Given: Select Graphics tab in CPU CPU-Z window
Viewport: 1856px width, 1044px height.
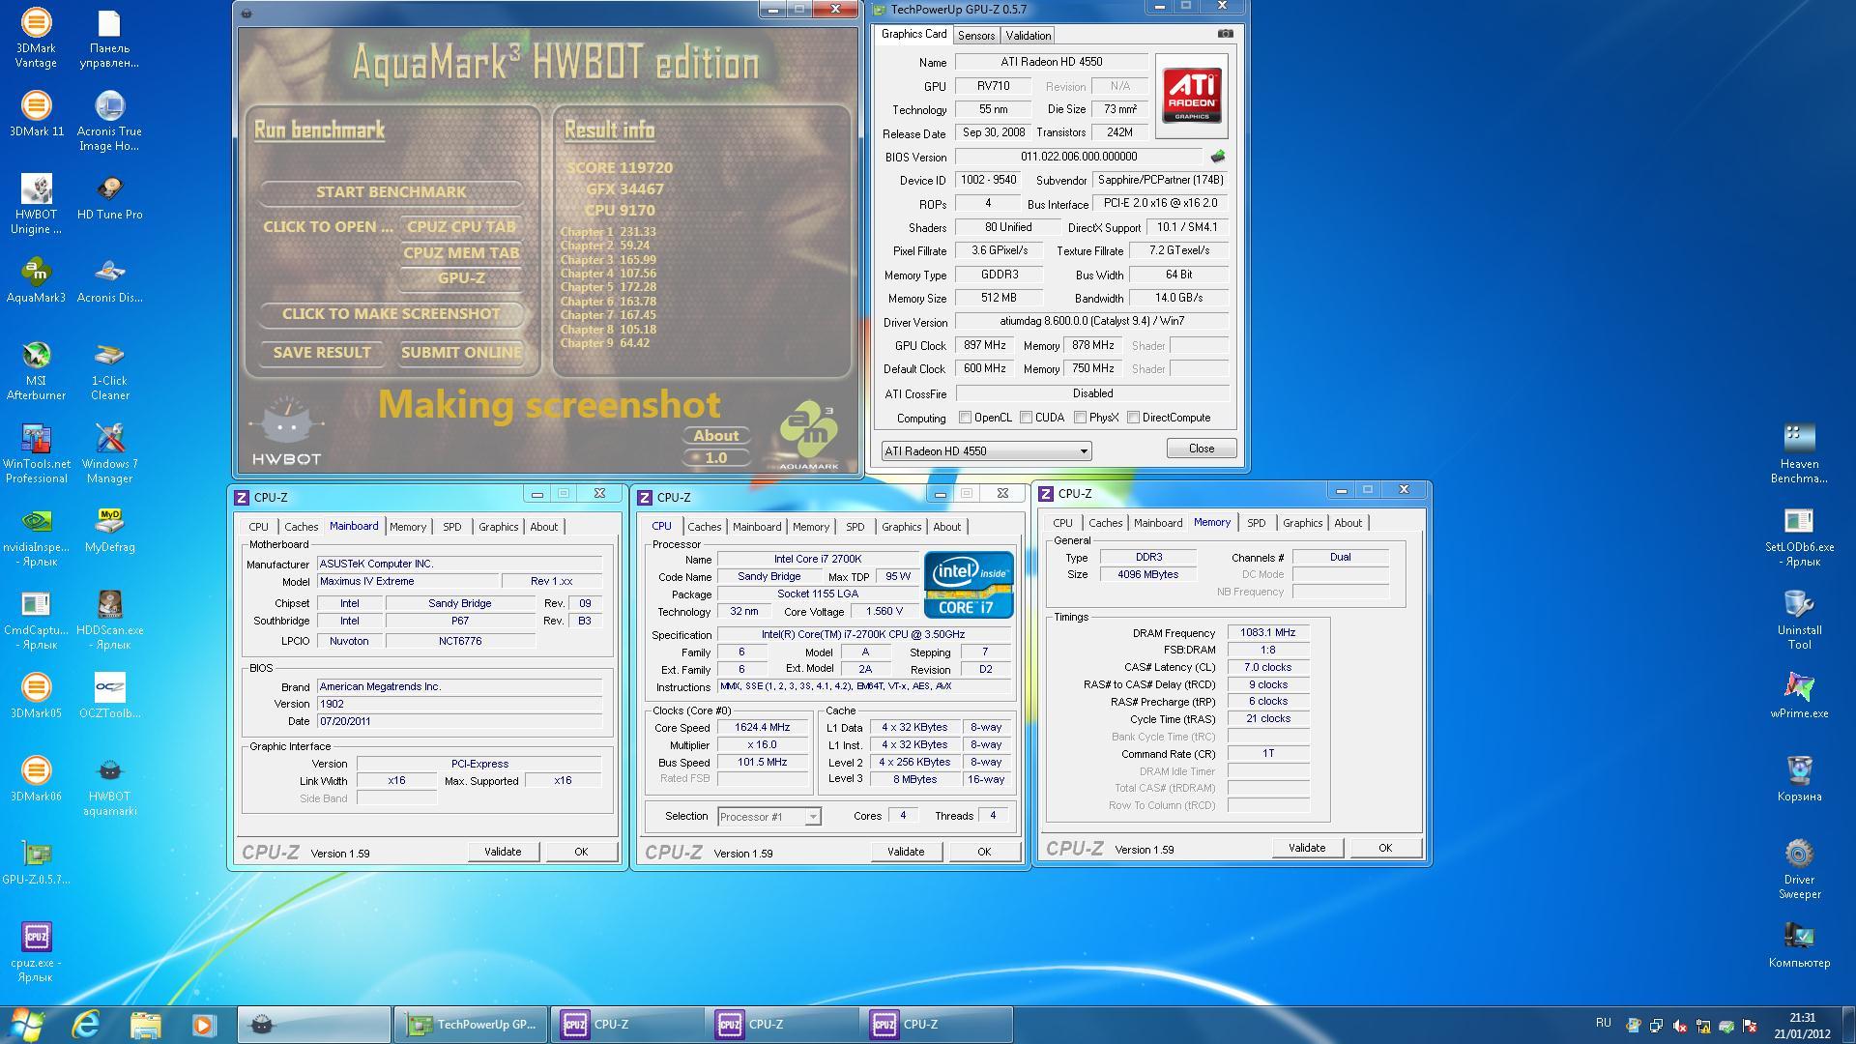Looking at the screenshot, I should click(901, 527).
